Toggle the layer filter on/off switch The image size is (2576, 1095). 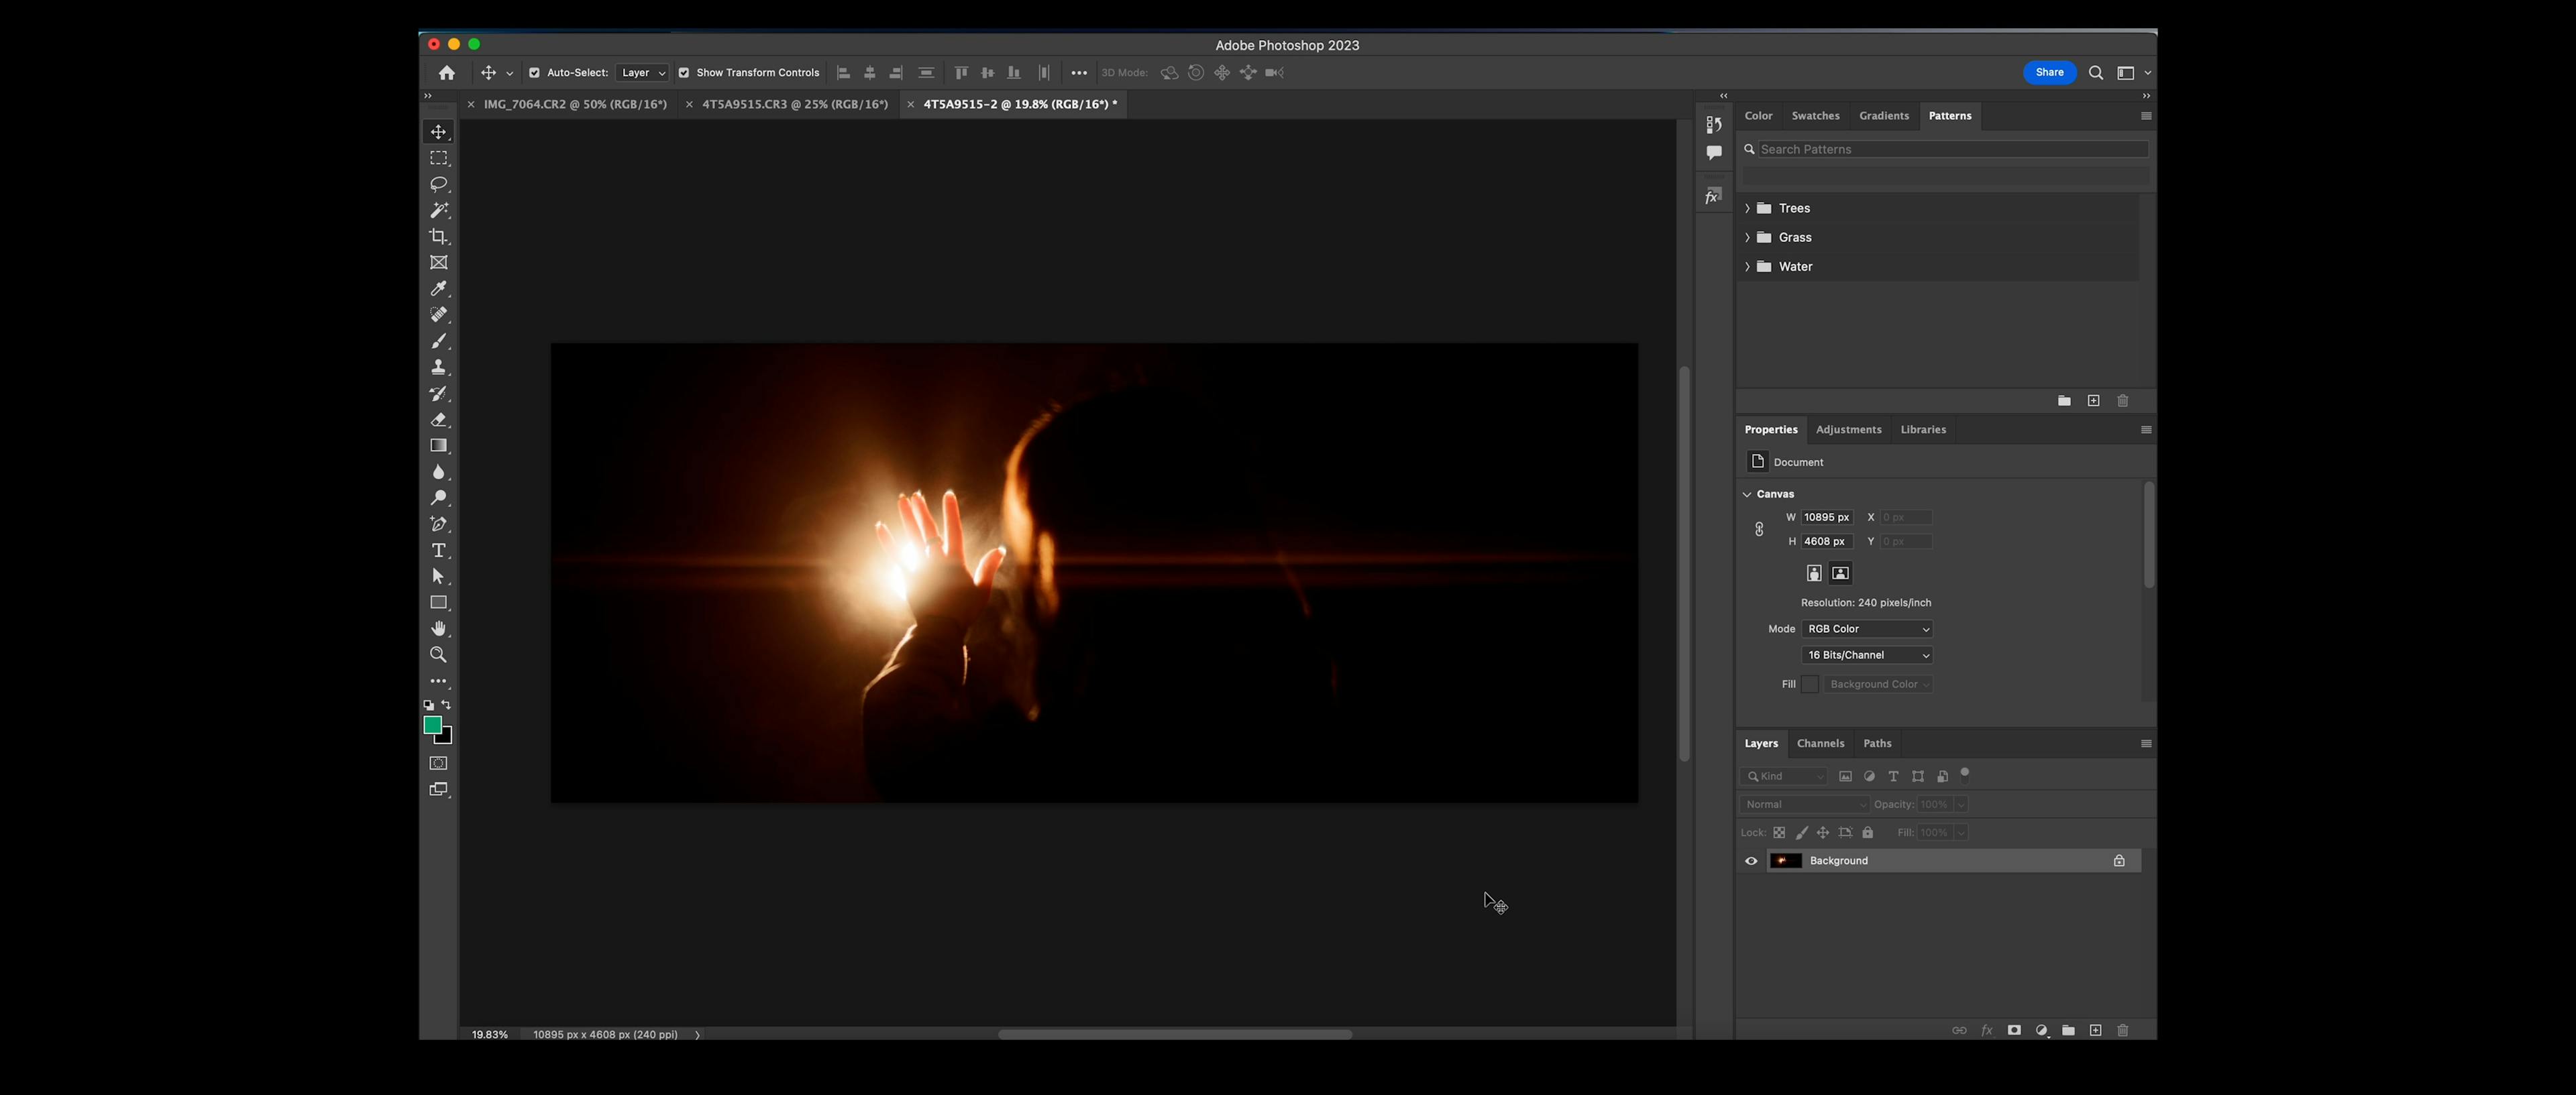1964,772
